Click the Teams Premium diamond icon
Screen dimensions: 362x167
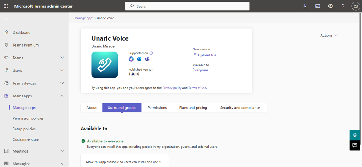[x=6, y=45]
